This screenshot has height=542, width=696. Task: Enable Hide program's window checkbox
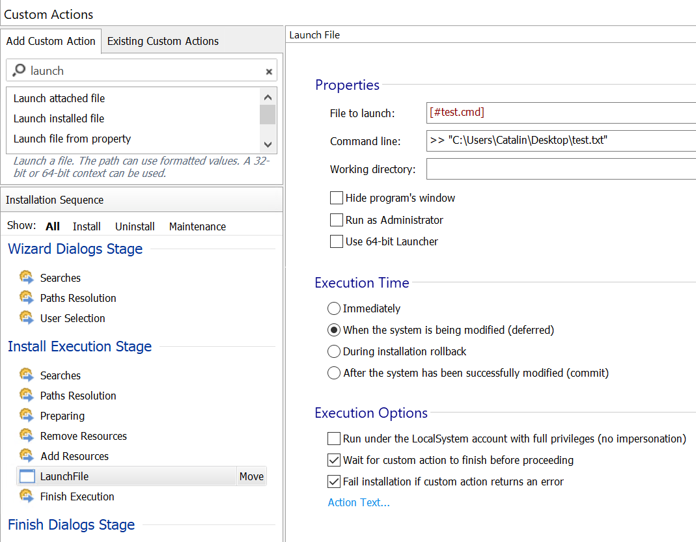[337, 198]
